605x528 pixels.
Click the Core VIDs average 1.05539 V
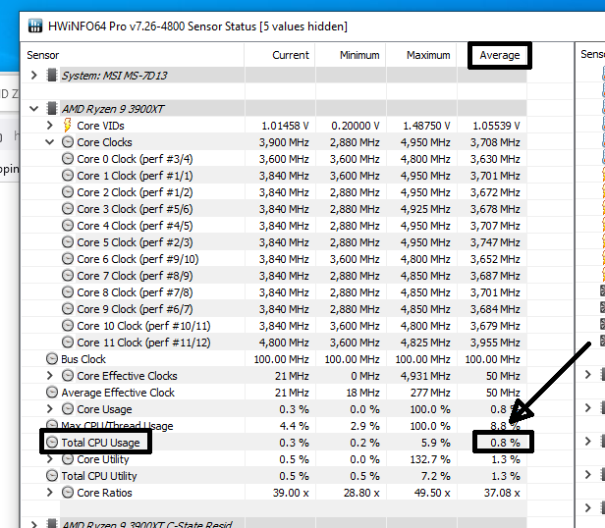(496, 126)
